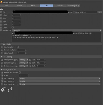103x105 pixels.
Task: Switch to the Octane ObjectTag tab
Action: [x=73, y=6]
